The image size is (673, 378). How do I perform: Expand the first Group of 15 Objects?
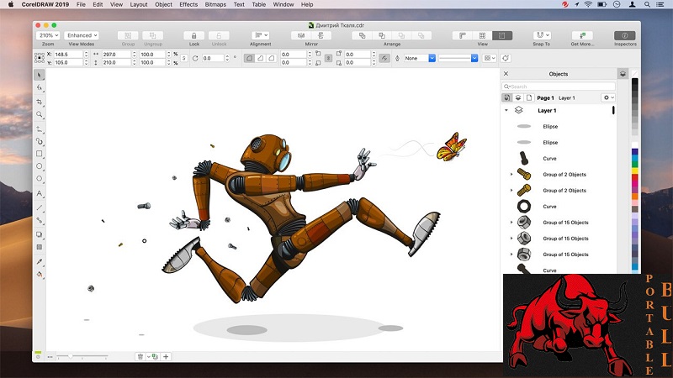511,223
